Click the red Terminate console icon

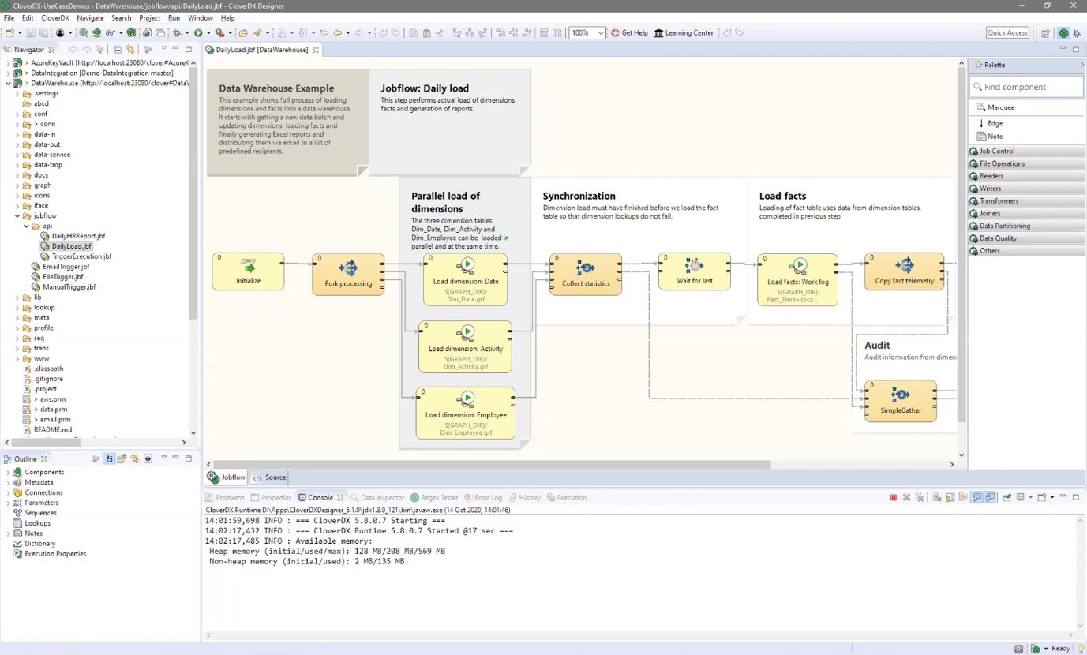point(894,498)
